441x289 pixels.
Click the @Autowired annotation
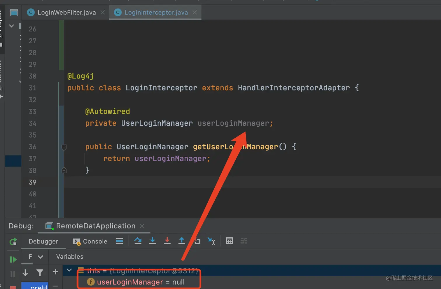(108, 111)
